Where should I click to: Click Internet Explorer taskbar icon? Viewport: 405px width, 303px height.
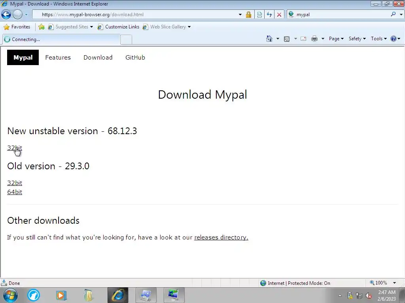(118, 295)
